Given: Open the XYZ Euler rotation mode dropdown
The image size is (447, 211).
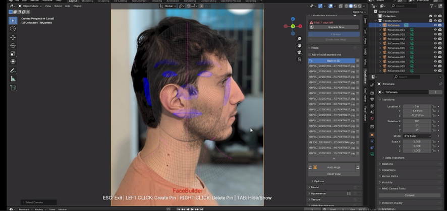Looking at the screenshot, I should (x=416, y=136).
